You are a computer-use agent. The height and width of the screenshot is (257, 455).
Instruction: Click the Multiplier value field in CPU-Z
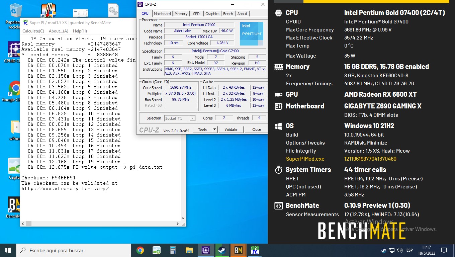[x=181, y=93]
